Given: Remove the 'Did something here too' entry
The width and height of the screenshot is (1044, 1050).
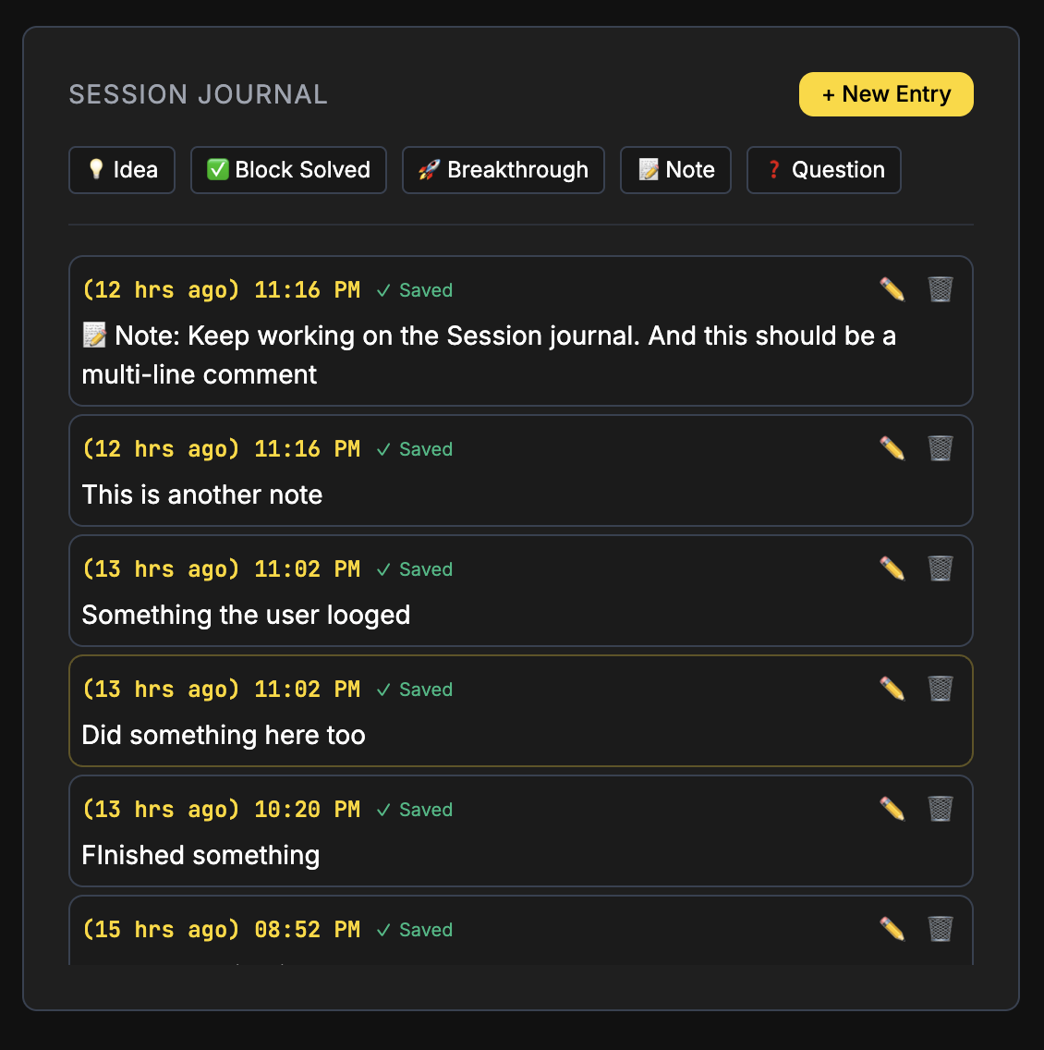Looking at the screenshot, I should coord(941,689).
